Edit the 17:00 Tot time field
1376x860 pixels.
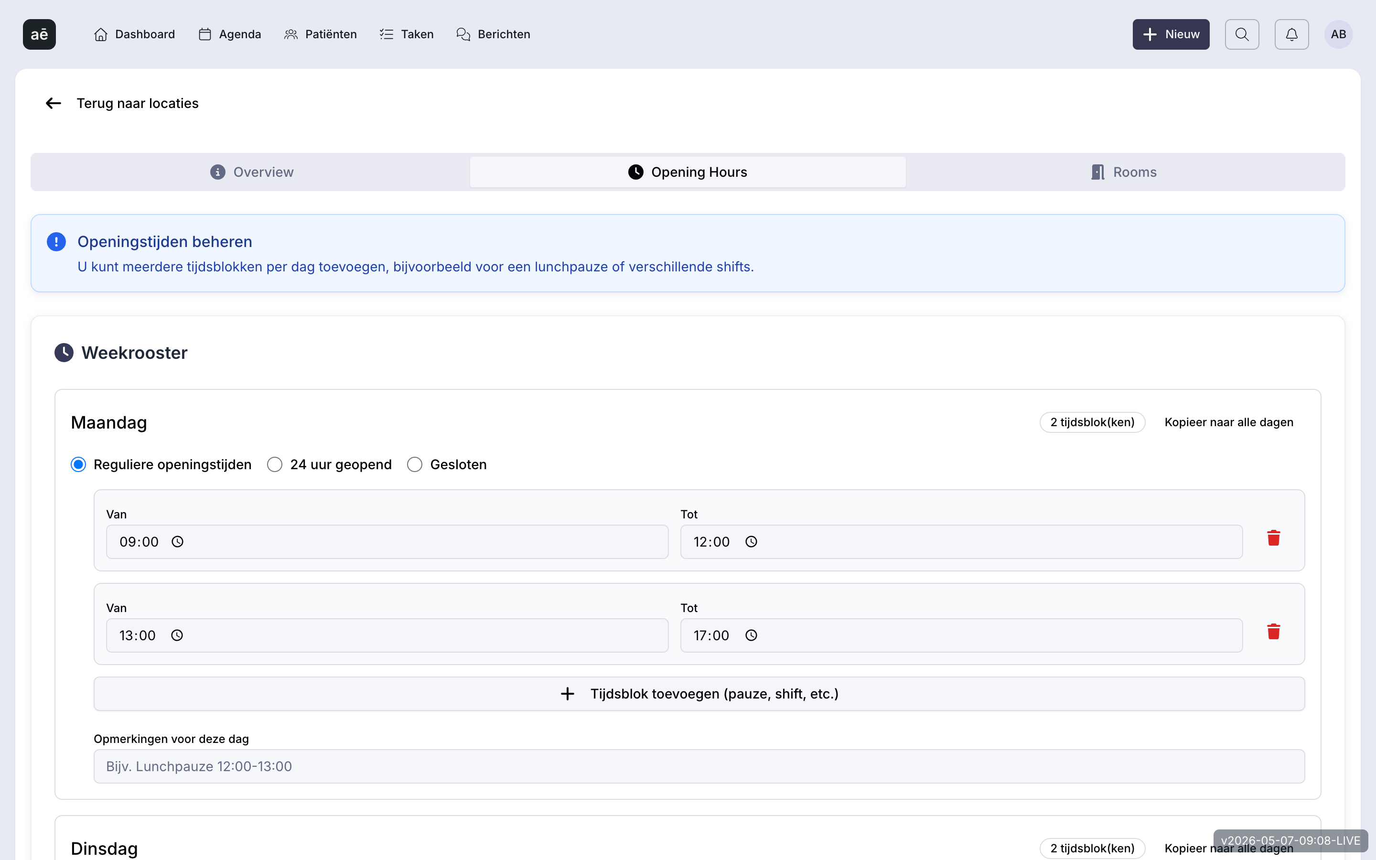[961, 635]
